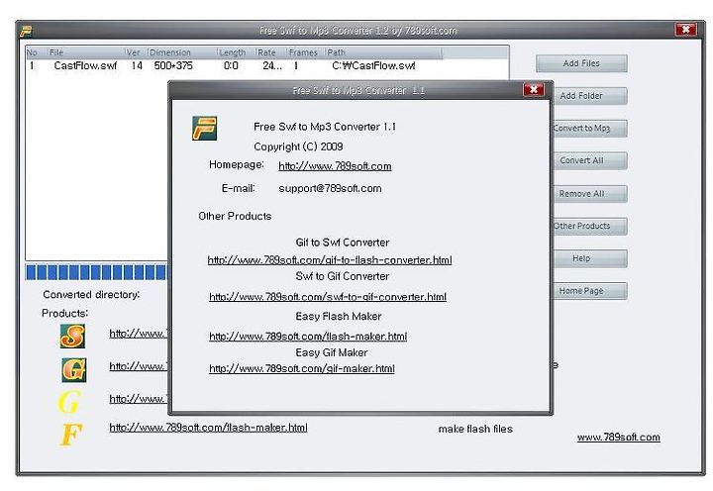Click the Converted directory label
The height and width of the screenshot is (491, 713).
click(91, 295)
